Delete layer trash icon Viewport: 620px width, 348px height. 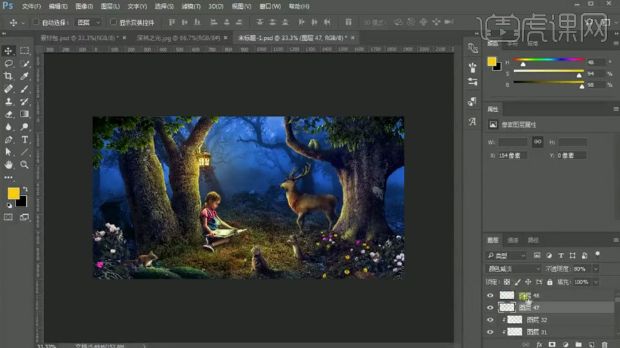604,344
